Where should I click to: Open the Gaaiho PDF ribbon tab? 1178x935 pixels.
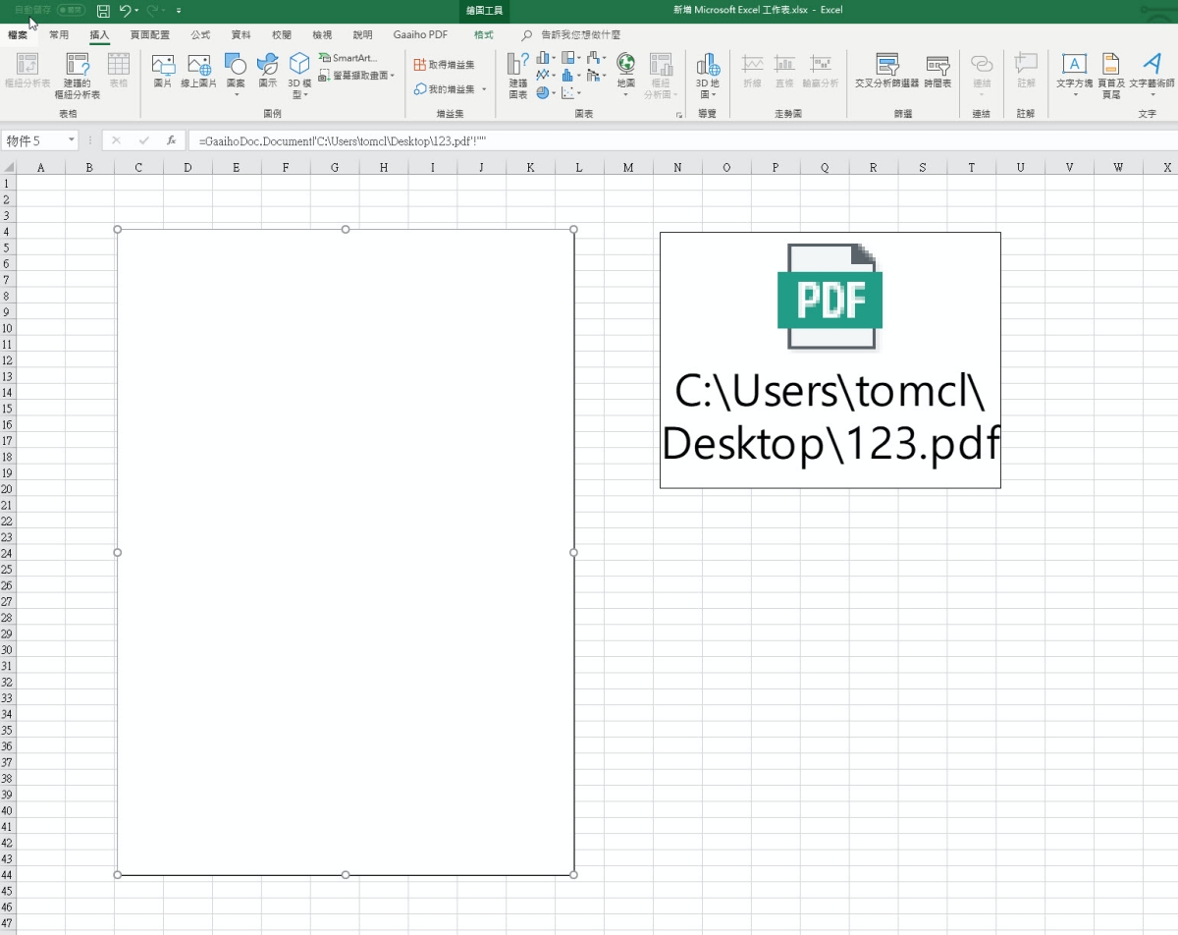[x=420, y=34]
